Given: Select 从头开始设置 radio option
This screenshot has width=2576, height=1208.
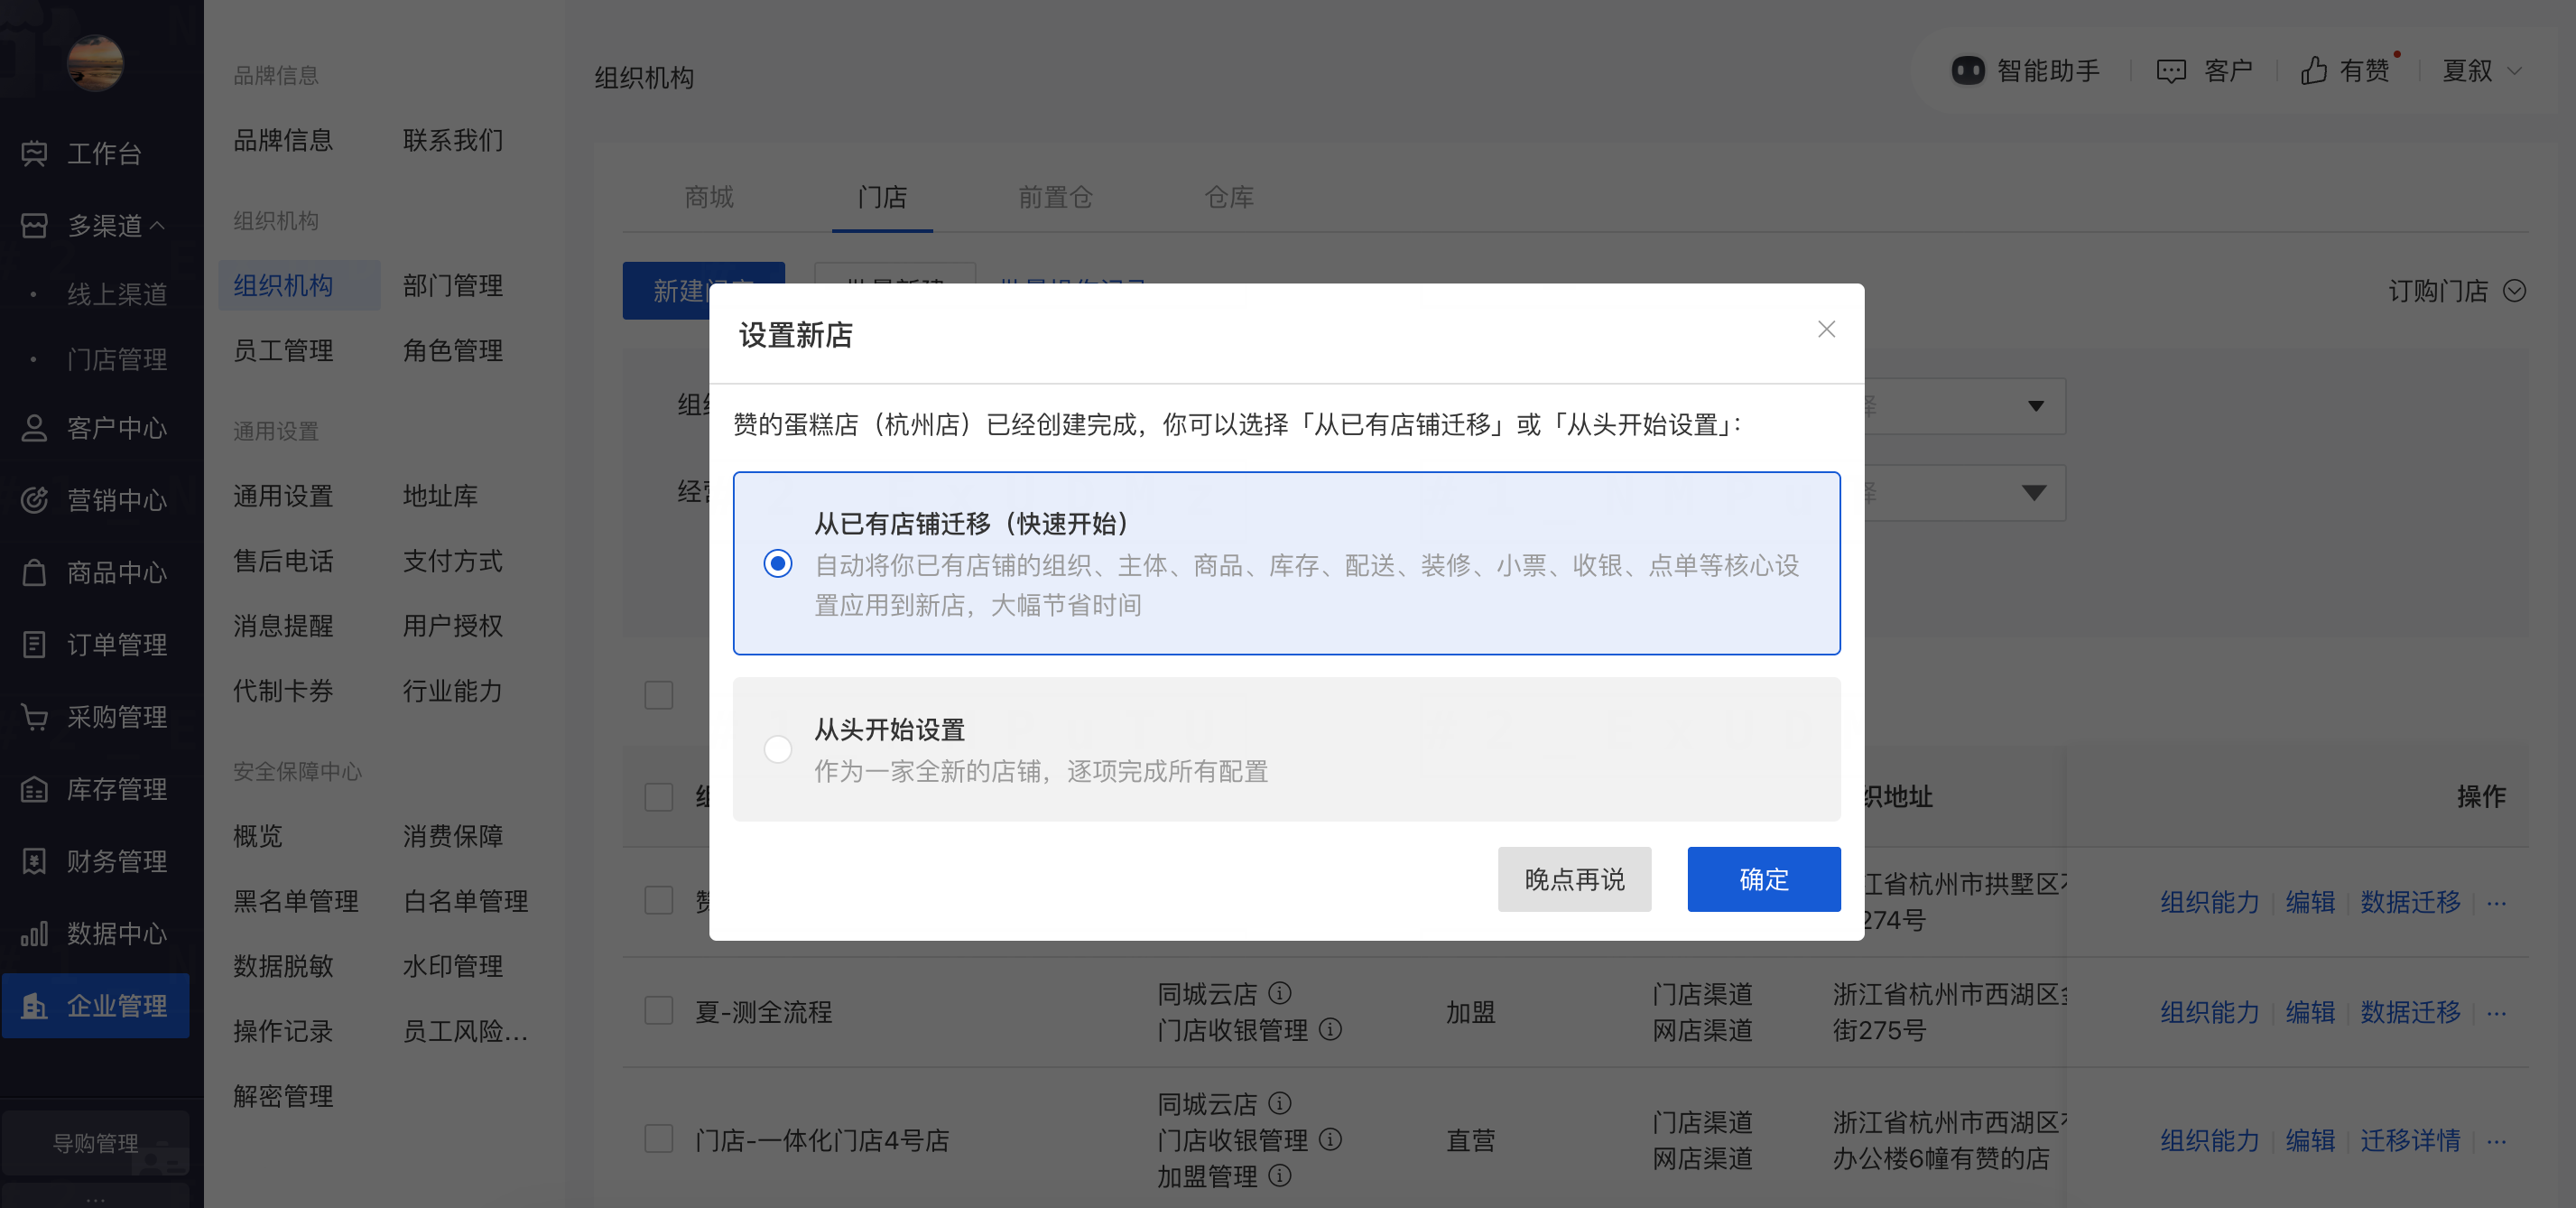Looking at the screenshot, I should (x=777, y=749).
